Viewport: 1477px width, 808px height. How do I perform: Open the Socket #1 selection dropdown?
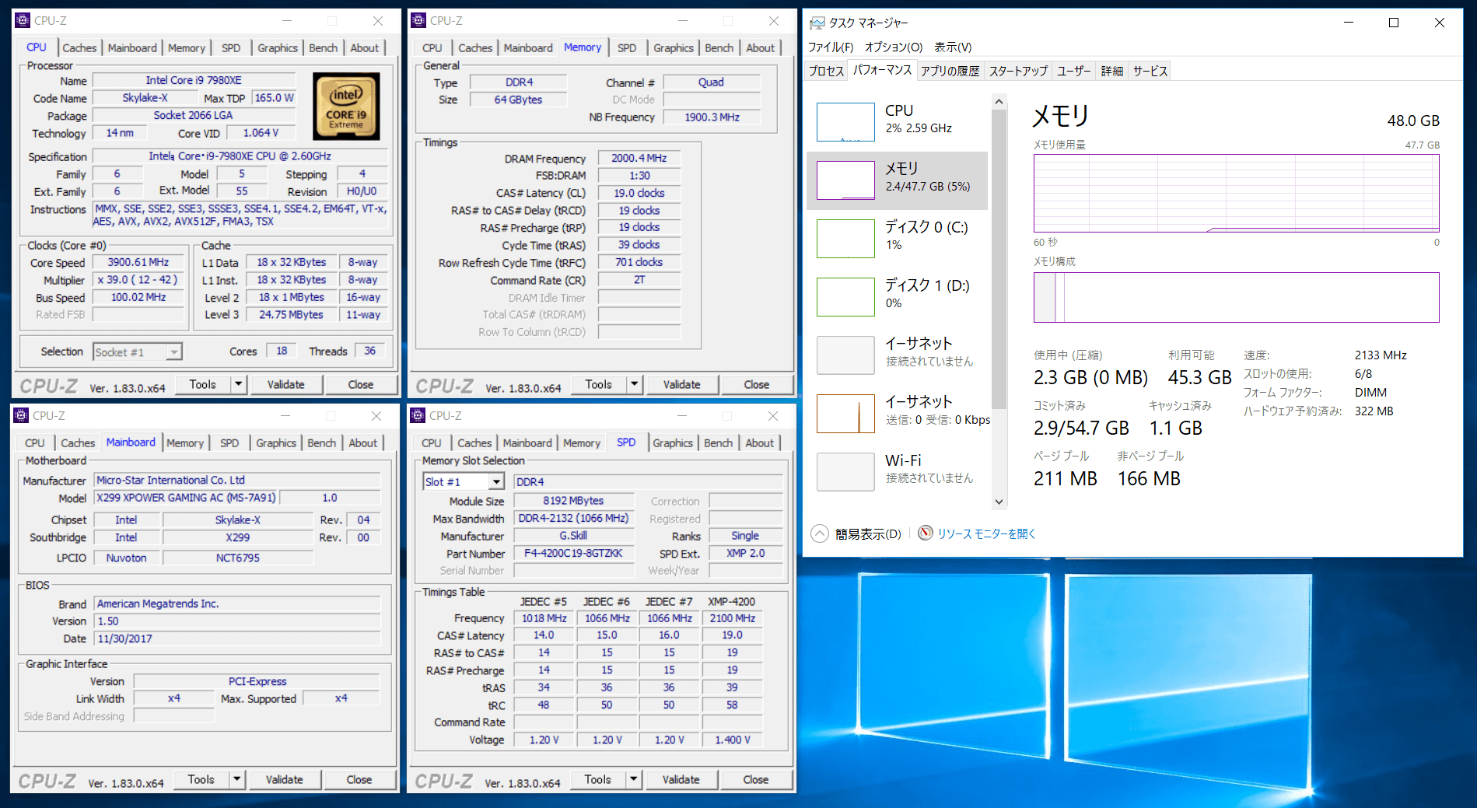point(138,352)
